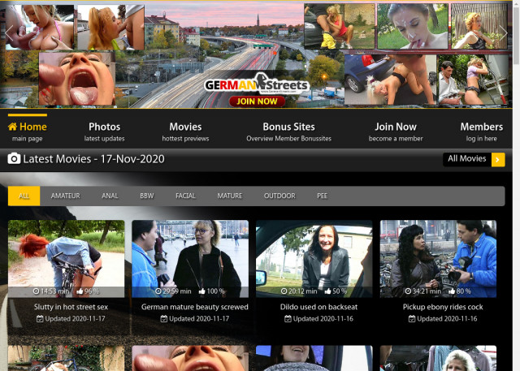Open the video thumbnail showing 34:21 min
The width and height of the screenshot is (520, 371).
438,259
